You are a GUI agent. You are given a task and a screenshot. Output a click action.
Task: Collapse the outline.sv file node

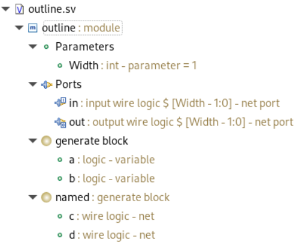click(5, 9)
